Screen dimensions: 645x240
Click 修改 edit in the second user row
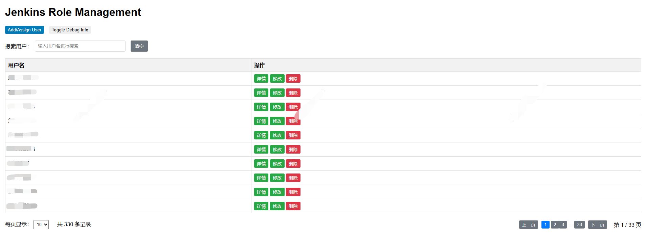pyautogui.click(x=277, y=93)
